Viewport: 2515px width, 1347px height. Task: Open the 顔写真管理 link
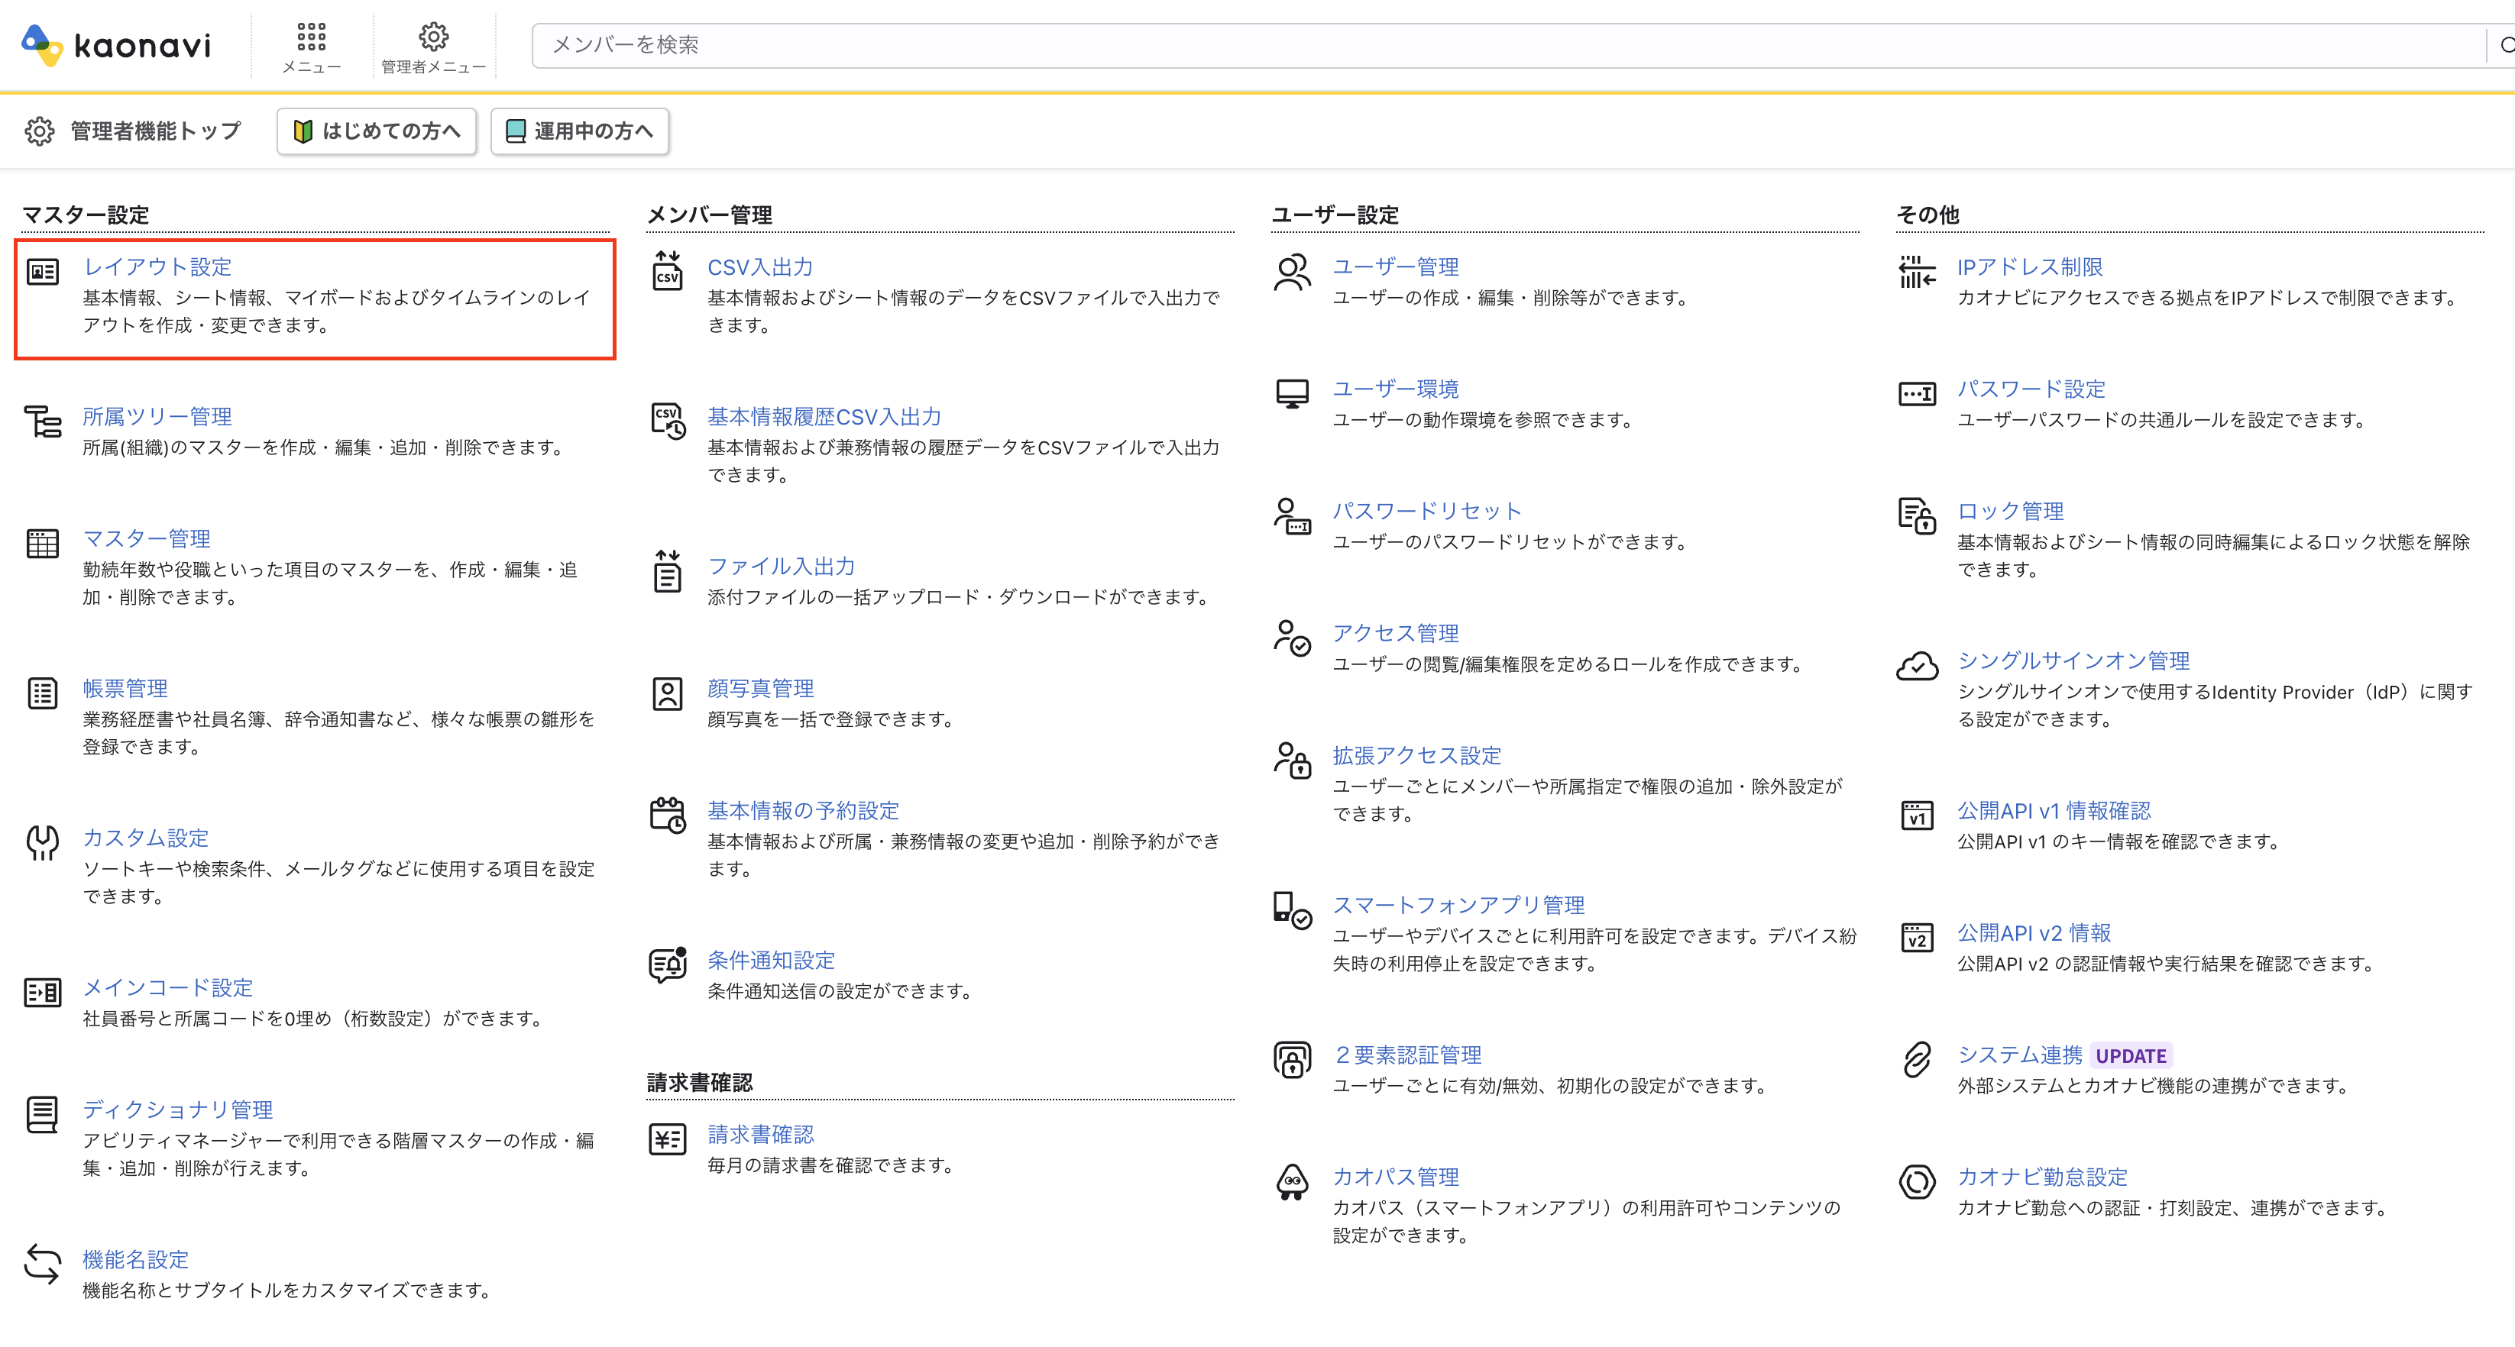pos(761,688)
